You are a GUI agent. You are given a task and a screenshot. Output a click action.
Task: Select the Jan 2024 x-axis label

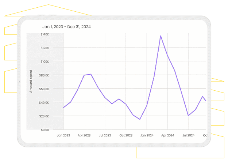[x=147, y=135]
